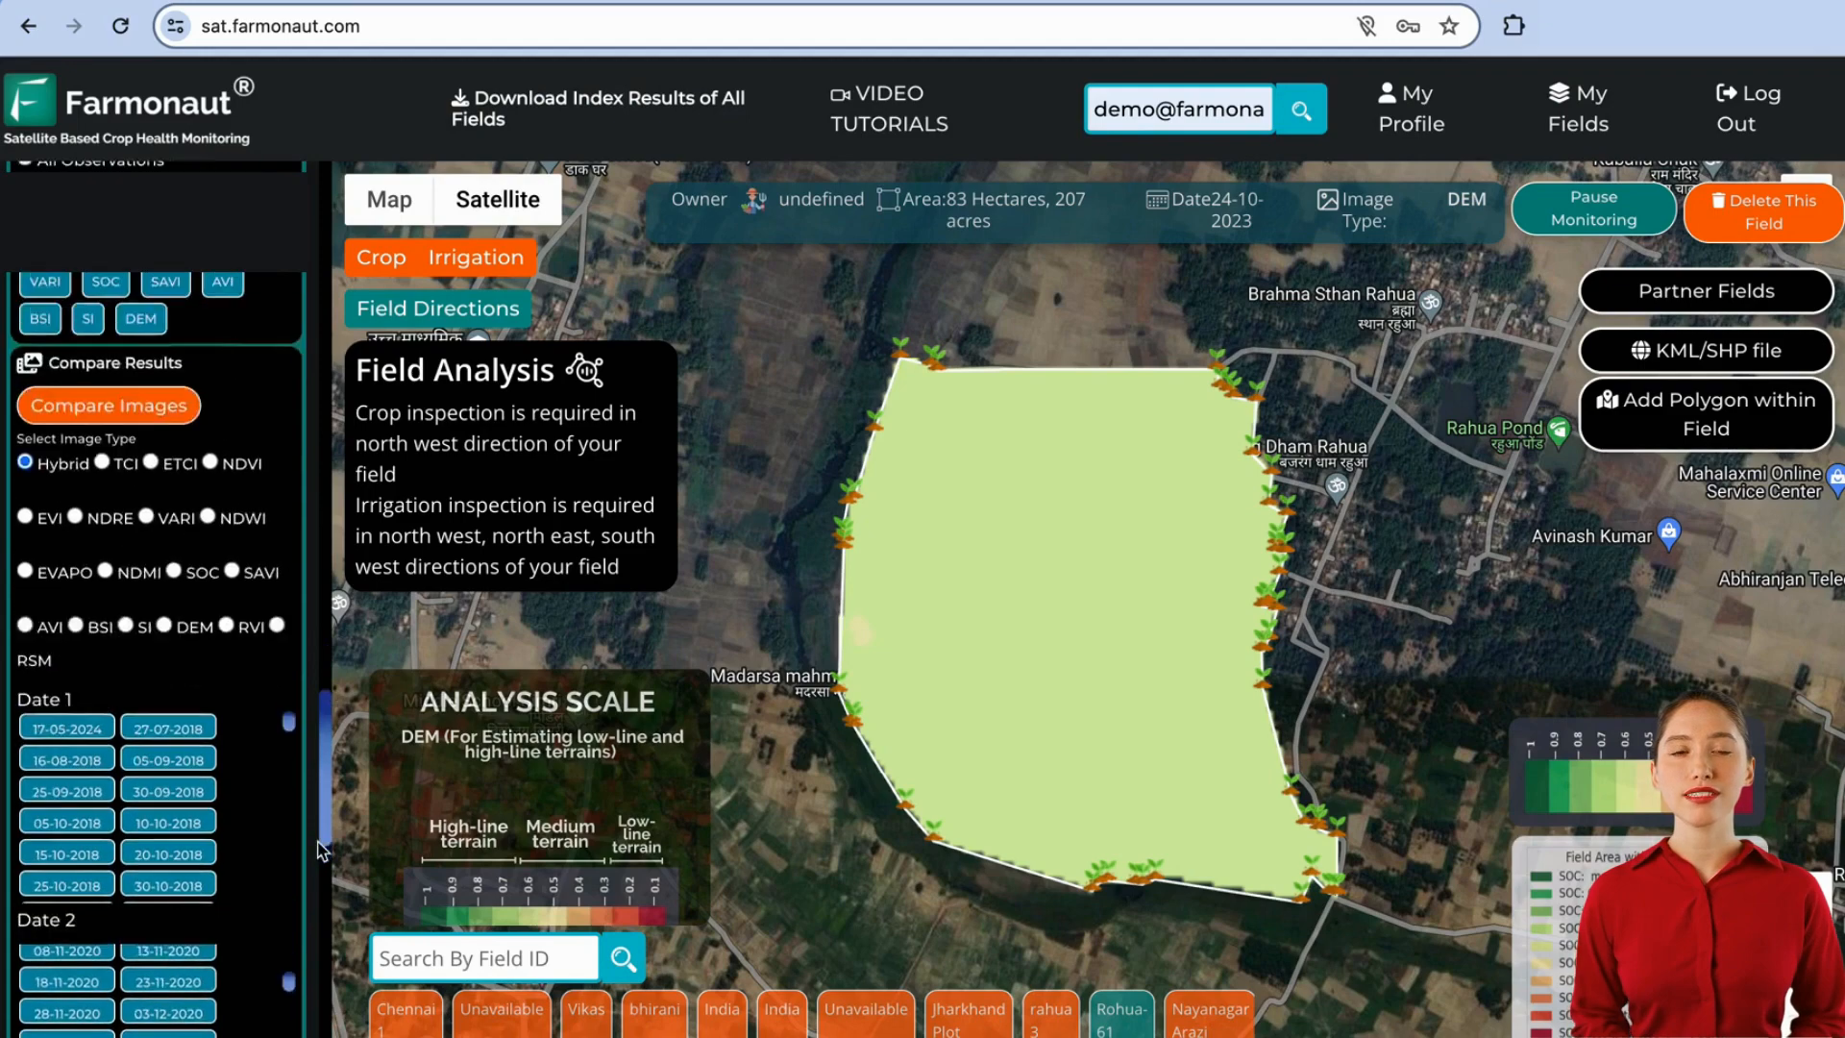Choose Date 2 entry 18-11-2020
The image size is (1845, 1038).
[67, 981]
